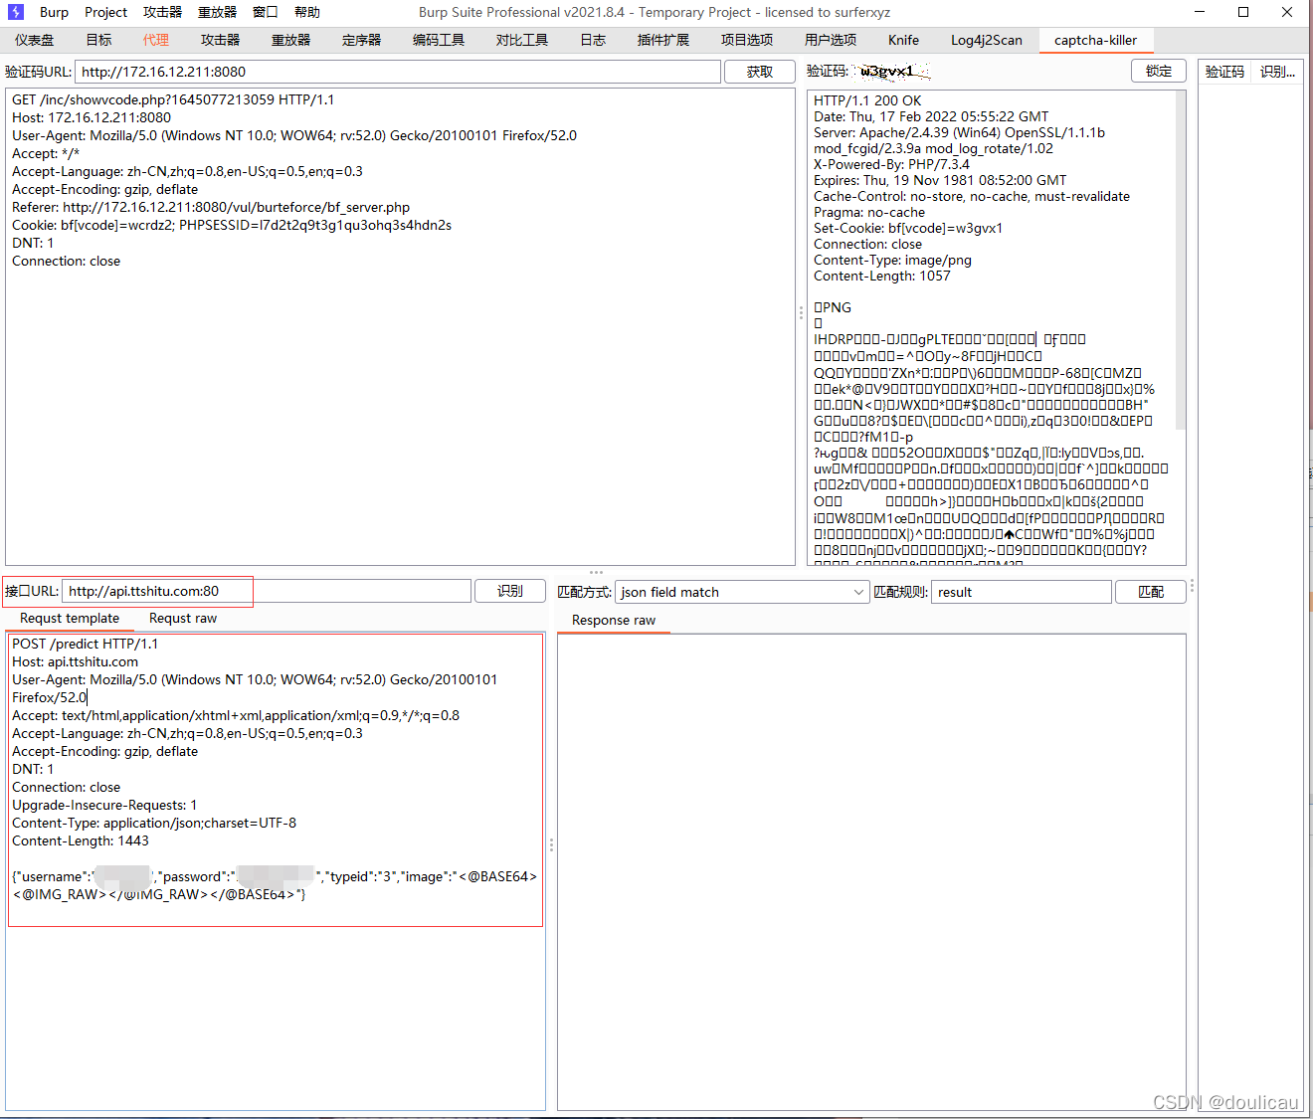This screenshot has width=1313, height=1119.
Task: Click the Content-Type: image/png line
Action: click(893, 260)
